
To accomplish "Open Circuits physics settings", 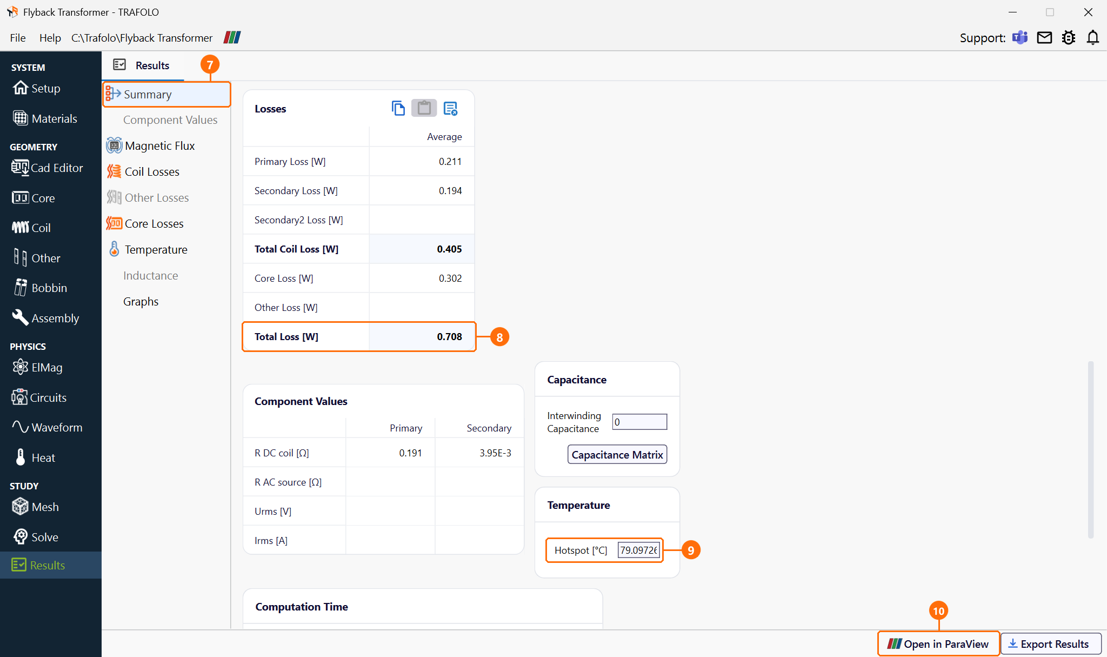I will coord(39,397).
